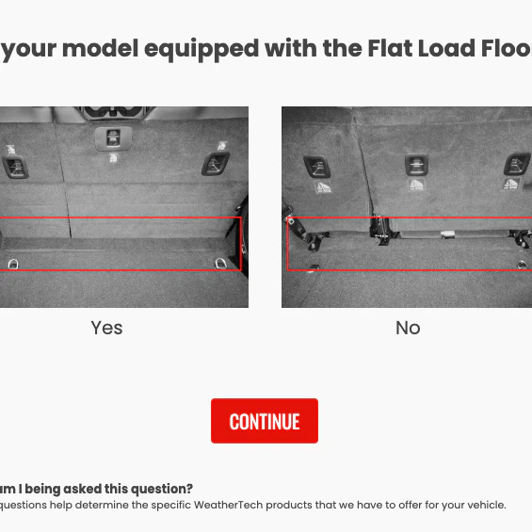Click the right cargo tie-down ring in Yes photo

pos(220,263)
